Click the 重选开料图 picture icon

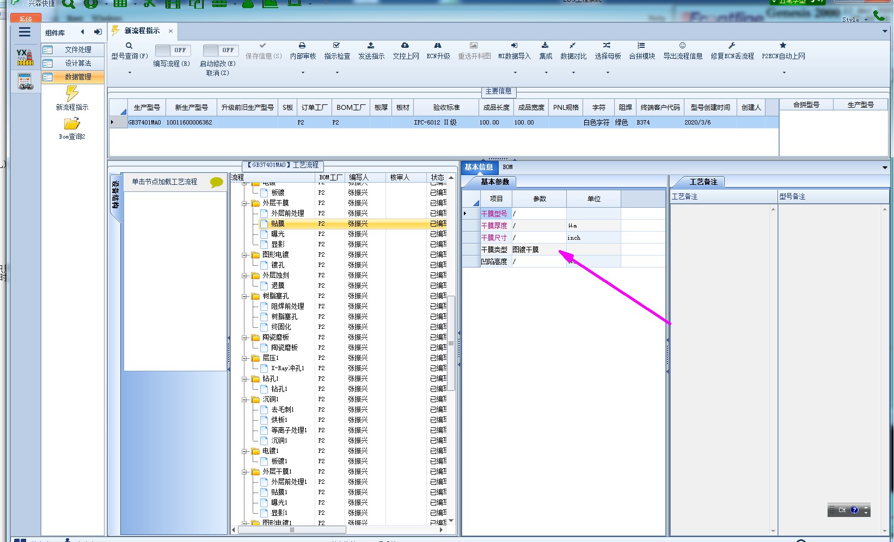pos(474,46)
